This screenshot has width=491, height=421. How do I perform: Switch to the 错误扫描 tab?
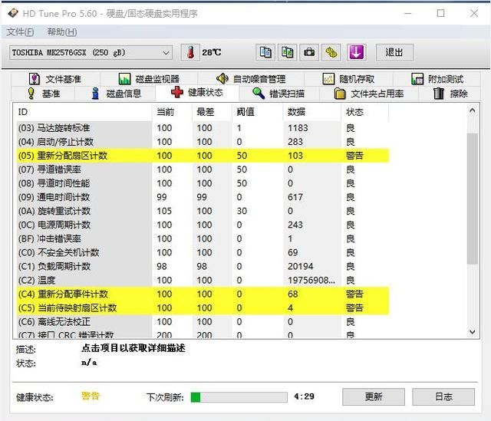278,94
